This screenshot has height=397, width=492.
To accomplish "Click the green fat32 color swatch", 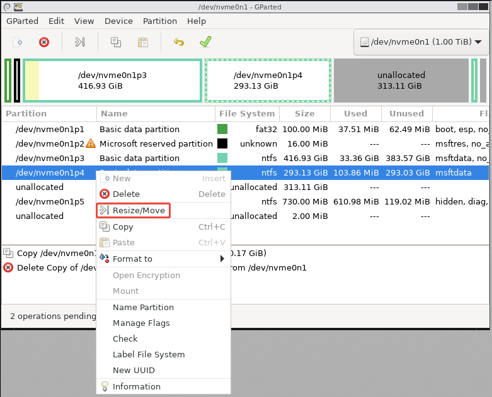I will (222, 129).
